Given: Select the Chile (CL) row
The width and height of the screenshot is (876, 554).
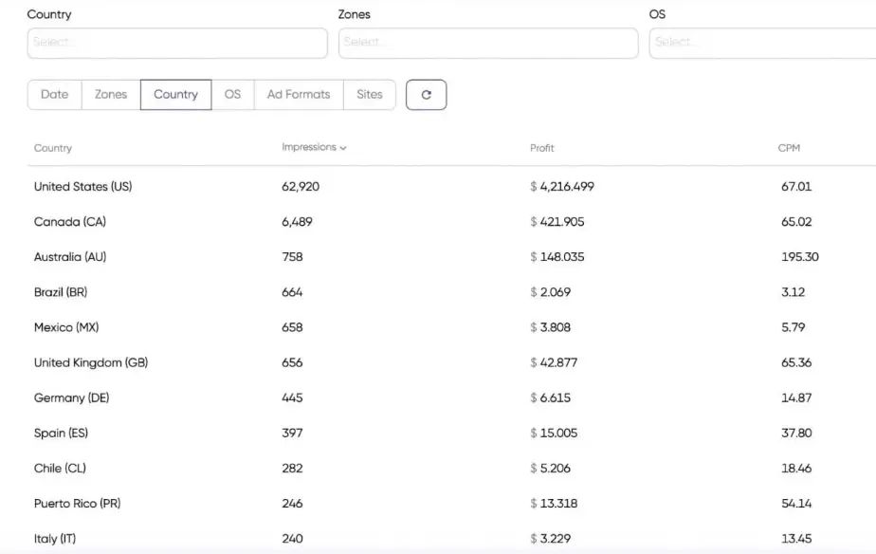Looking at the screenshot, I should click(451, 469).
